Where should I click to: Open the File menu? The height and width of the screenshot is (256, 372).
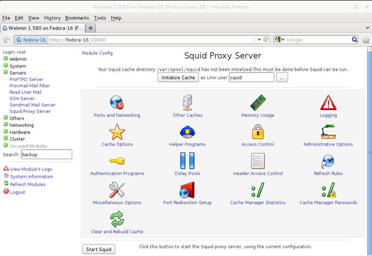pos(6,18)
